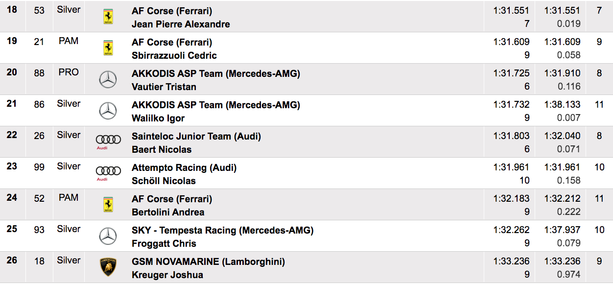The width and height of the screenshot is (613, 284).
Task: Open GSM NOVAMARINE (Lamborghini) team entry
Action: pos(208,261)
